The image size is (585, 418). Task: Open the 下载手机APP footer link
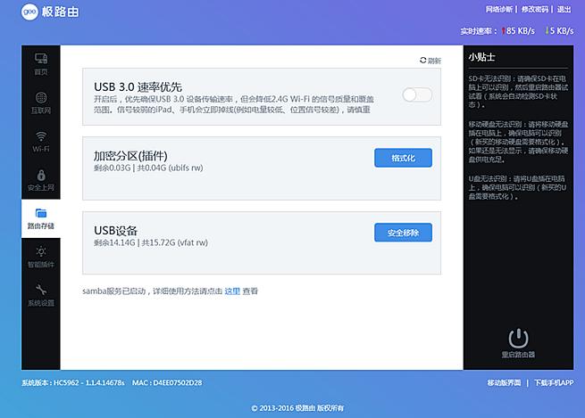pos(554,382)
